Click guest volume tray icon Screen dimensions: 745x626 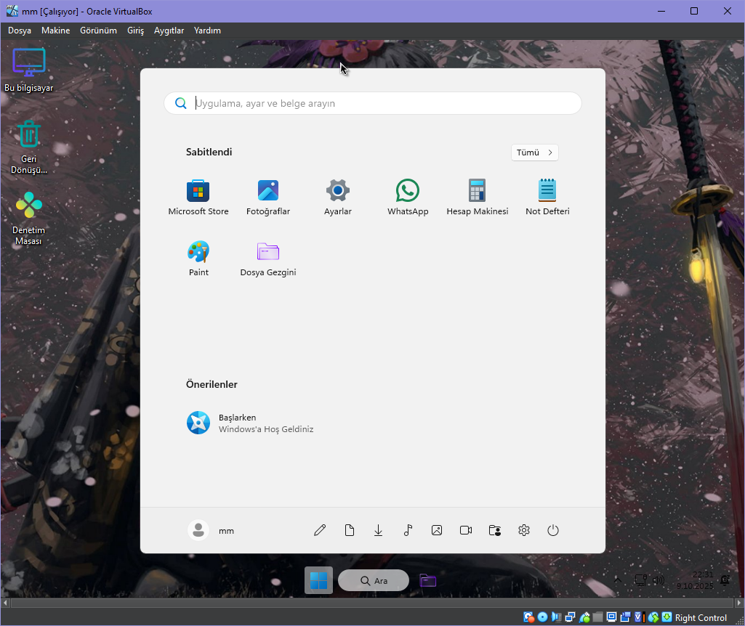tap(659, 580)
